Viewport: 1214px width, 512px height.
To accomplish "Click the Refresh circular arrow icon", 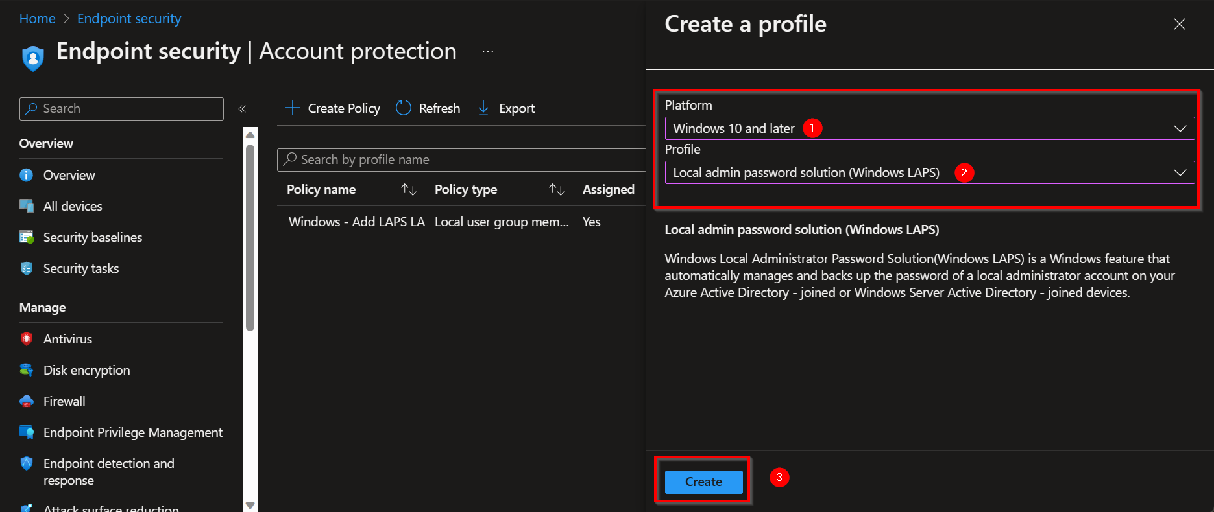I will (404, 108).
